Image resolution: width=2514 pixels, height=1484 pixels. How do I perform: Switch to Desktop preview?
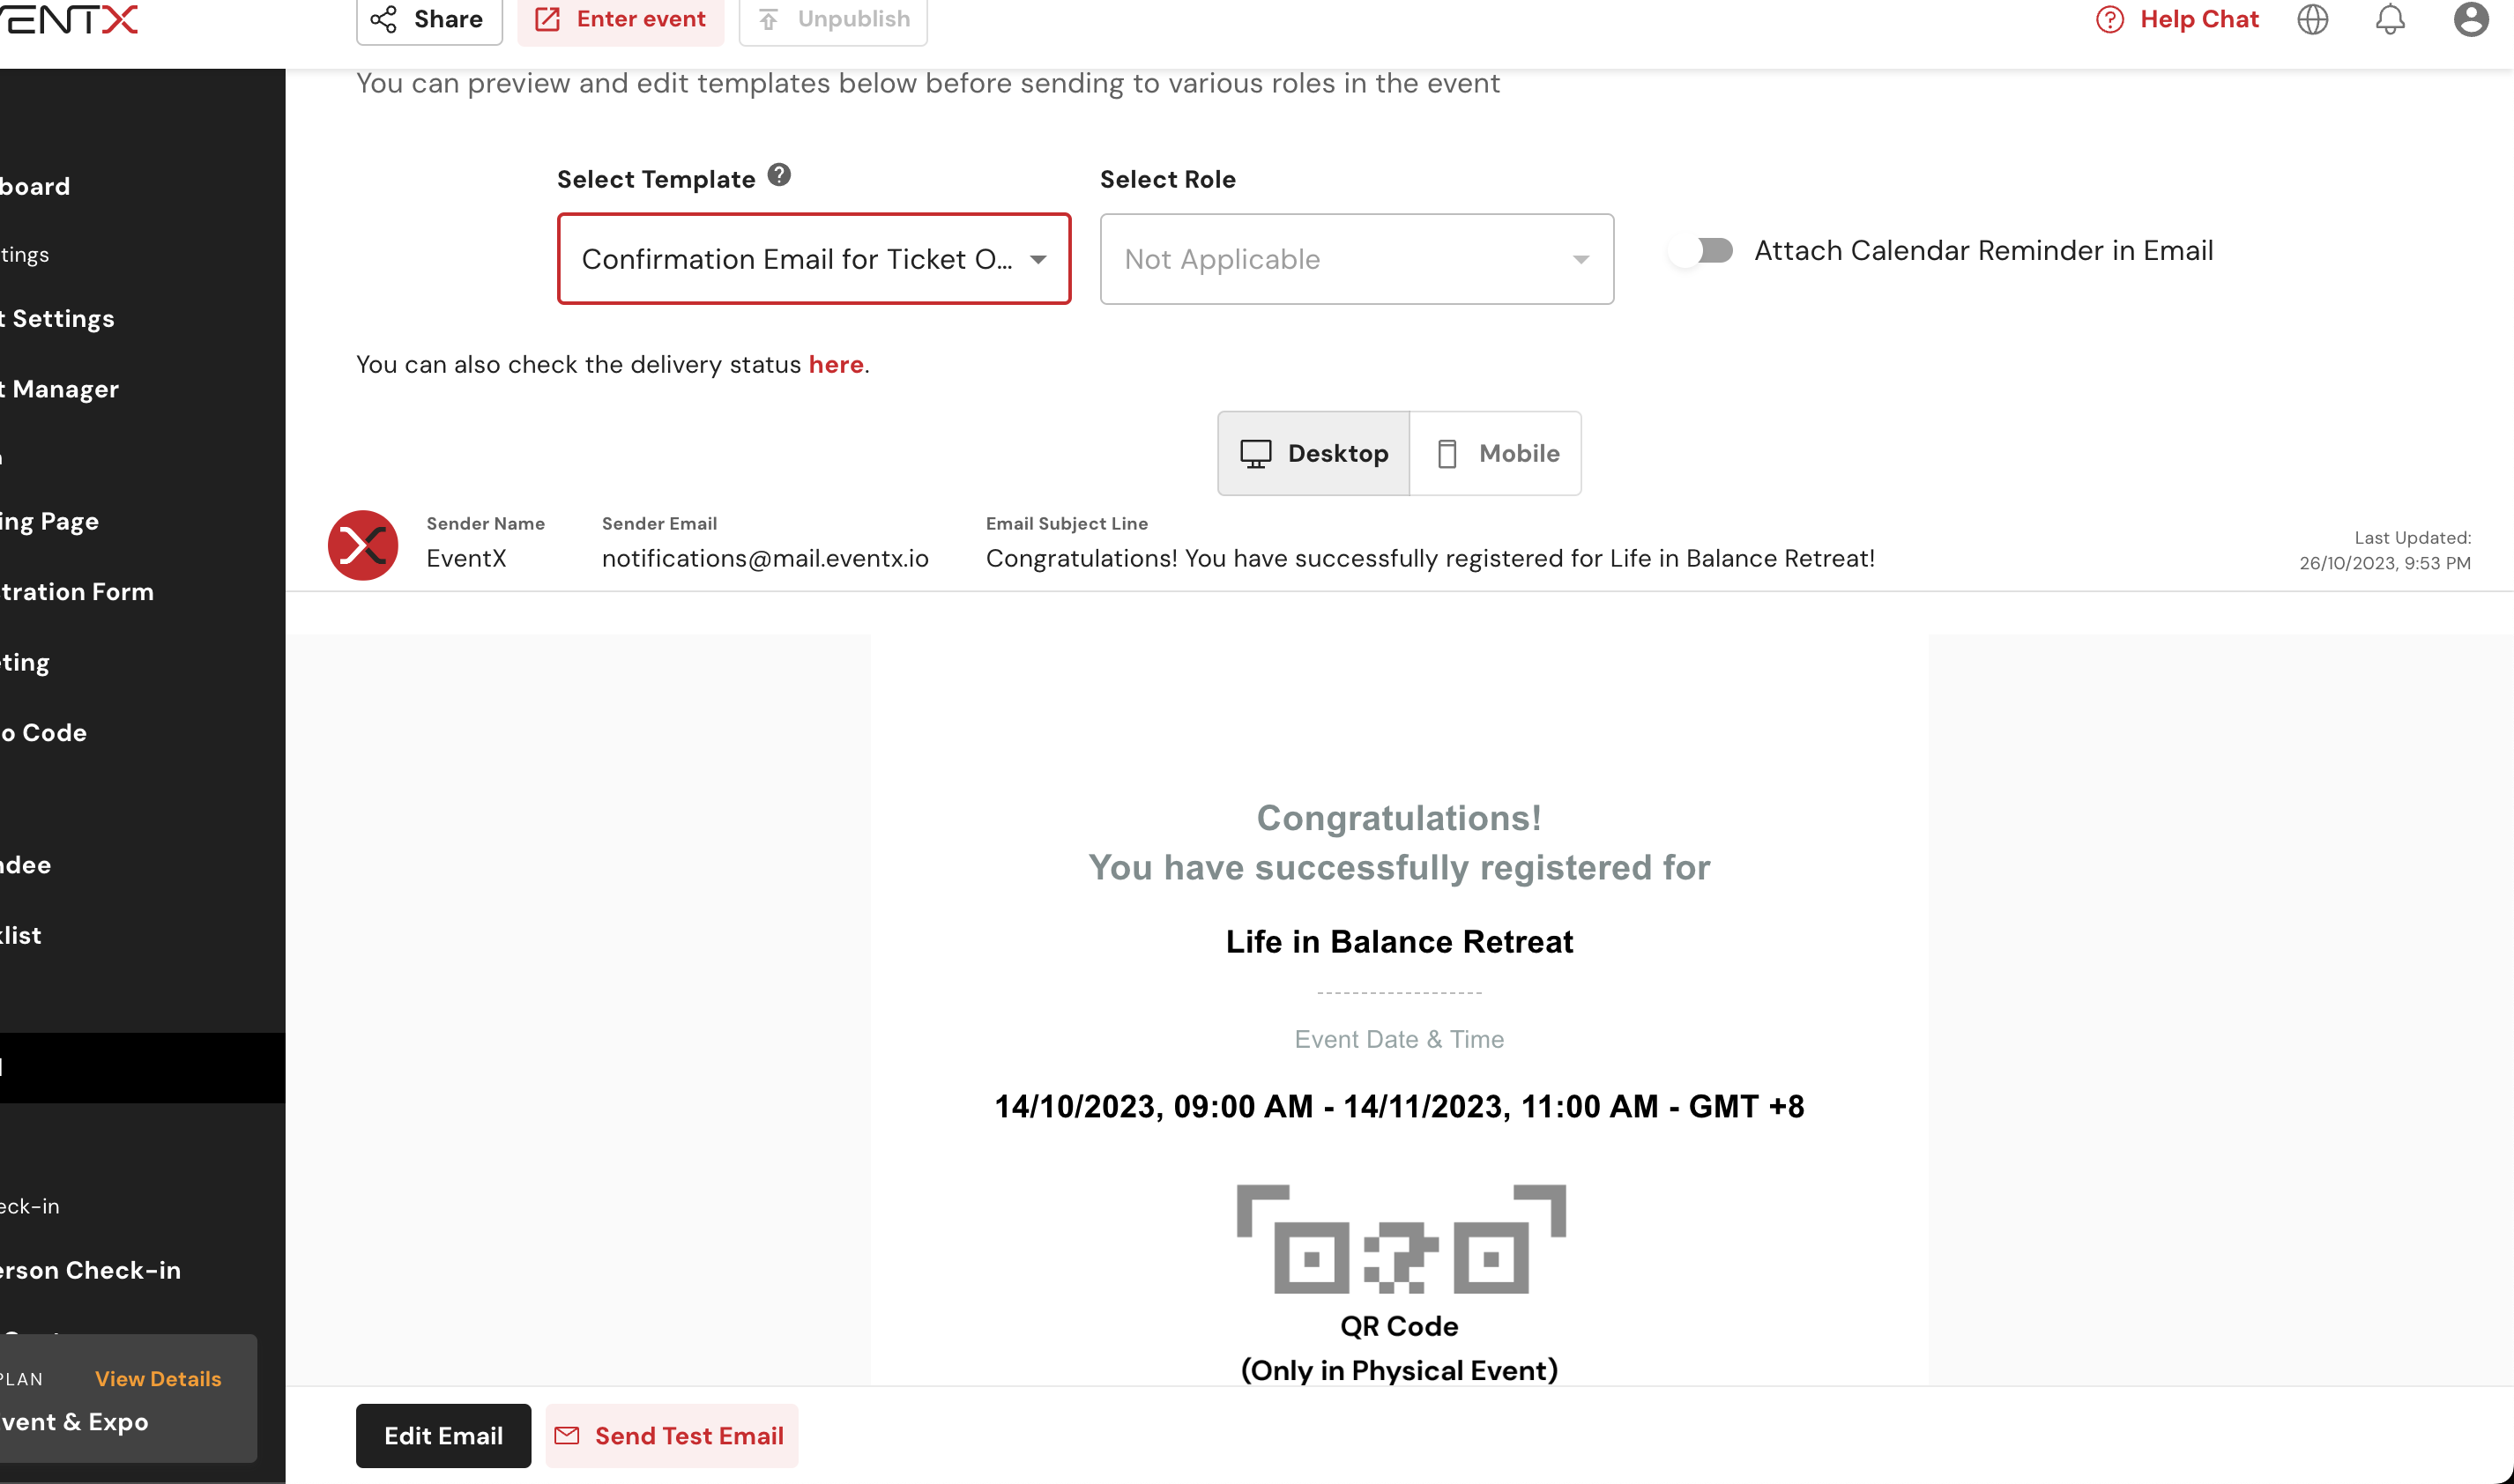(x=1313, y=453)
